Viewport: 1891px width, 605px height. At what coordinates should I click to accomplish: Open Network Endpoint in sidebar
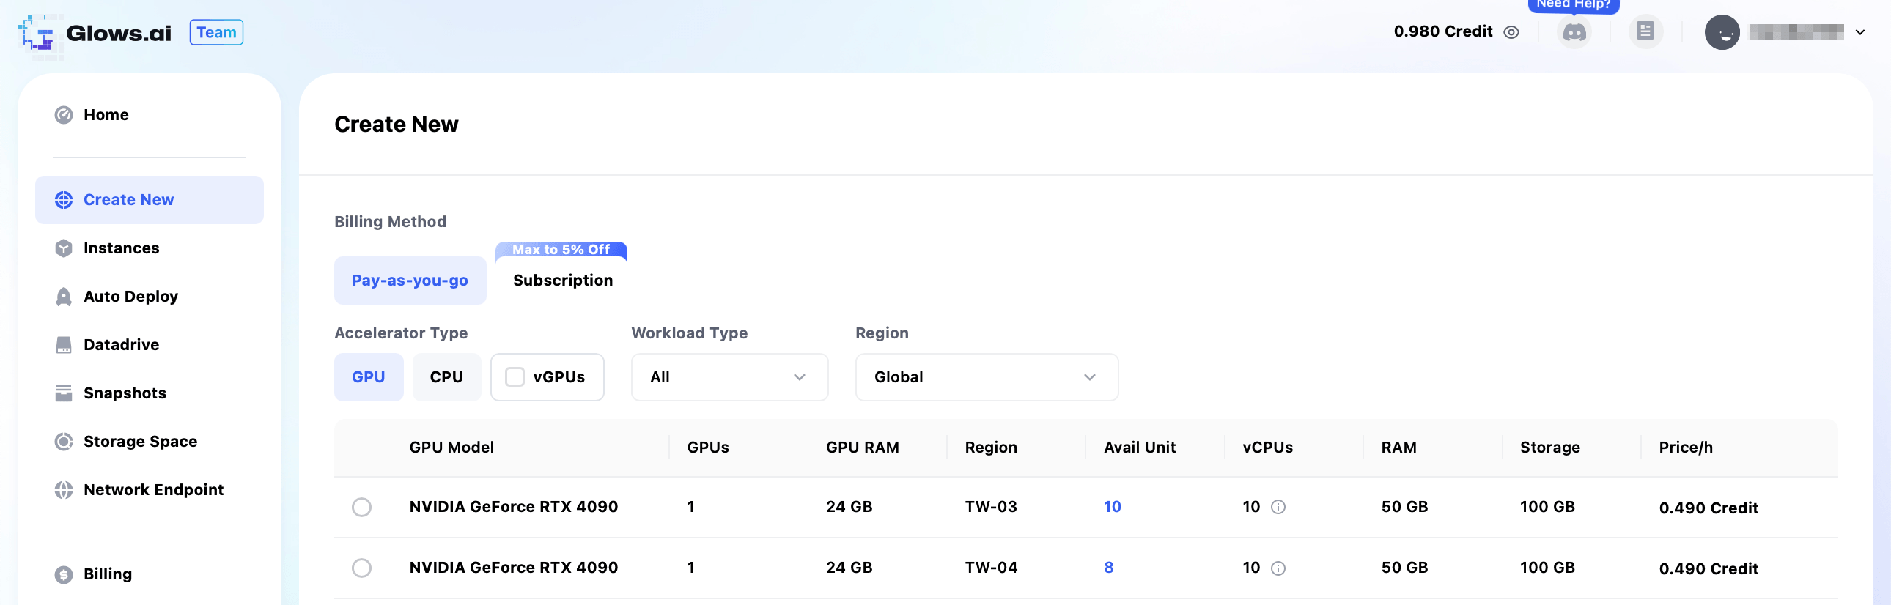coord(149,491)
